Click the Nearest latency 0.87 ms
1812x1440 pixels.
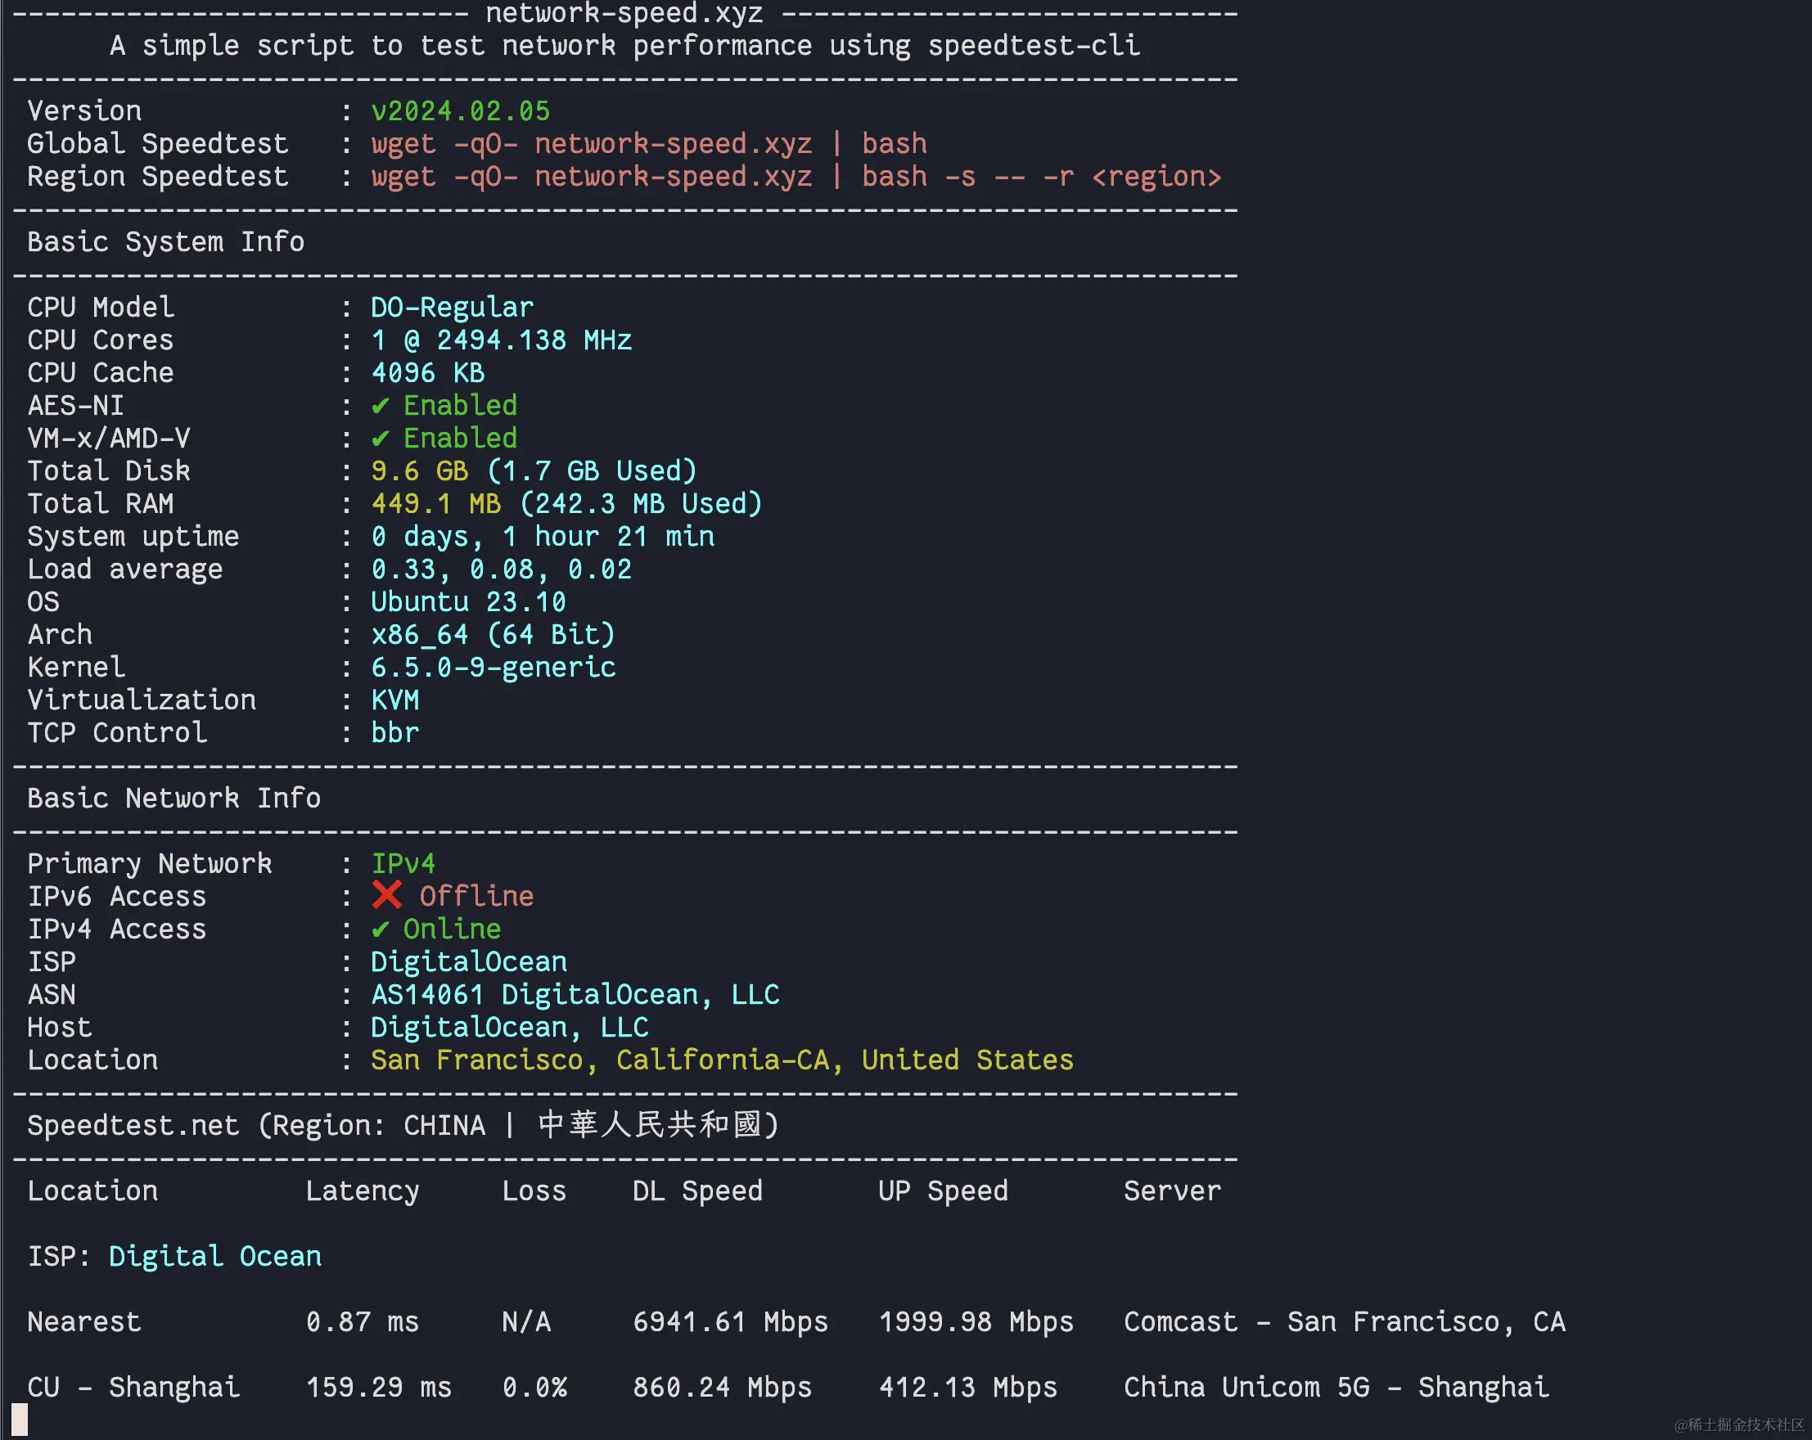click(x=363, y=1322)
